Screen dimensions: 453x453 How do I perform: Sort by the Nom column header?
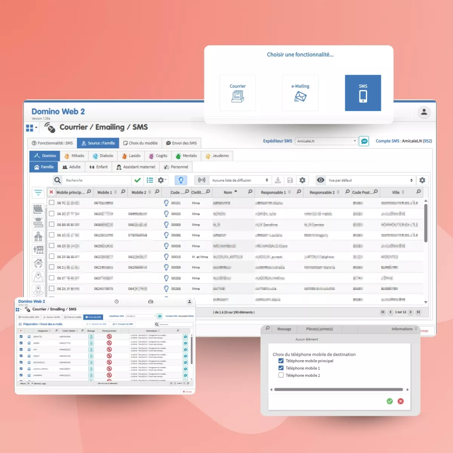pyautogui.click(x=228, y=193)
